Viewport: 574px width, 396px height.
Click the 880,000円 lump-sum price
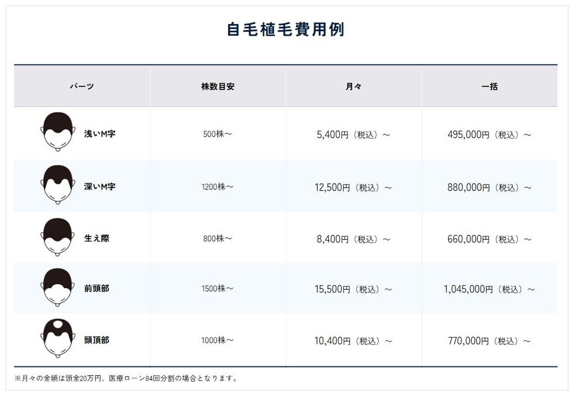(x=489, y=188)
